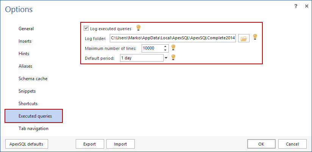Go to the Shortcuts page
The image size is (312, 152).
click(x=28, y=104)
